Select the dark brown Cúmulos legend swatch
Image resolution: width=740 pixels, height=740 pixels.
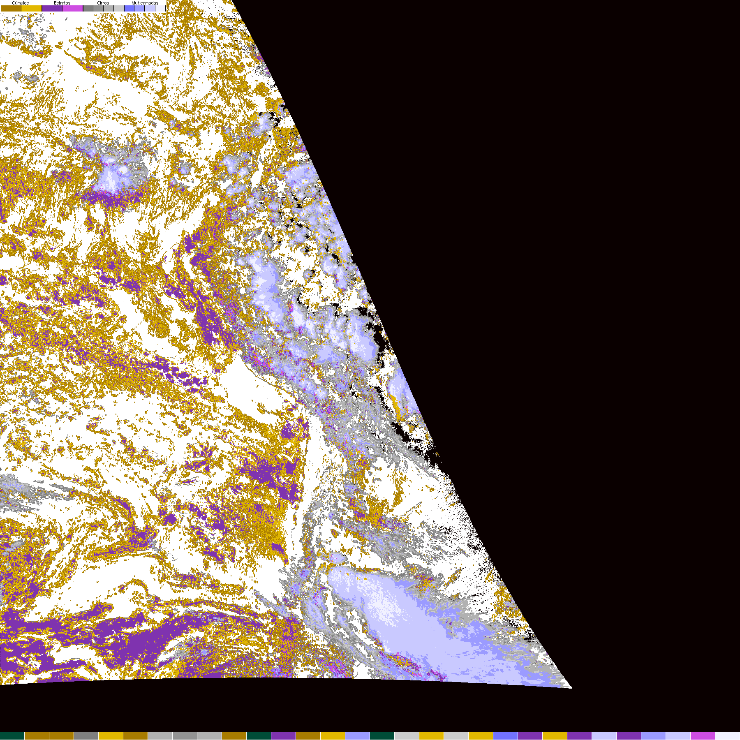[x=11, y=8]
